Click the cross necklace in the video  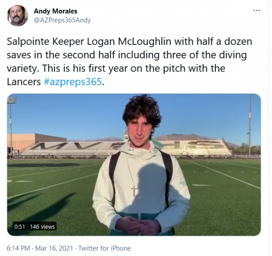[134, 191]
